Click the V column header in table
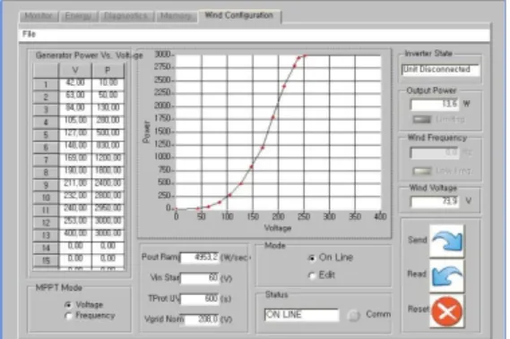510x339 pixels. click(x=75, y=71)
